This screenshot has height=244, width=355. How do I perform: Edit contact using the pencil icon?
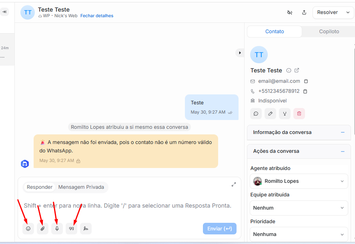(x=270, y=114)
